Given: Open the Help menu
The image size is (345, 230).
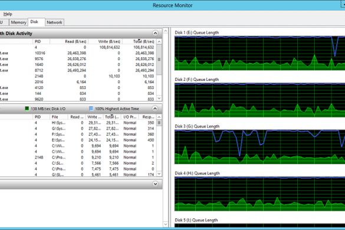Looking at the screenshot, I should tap(8, 14).
